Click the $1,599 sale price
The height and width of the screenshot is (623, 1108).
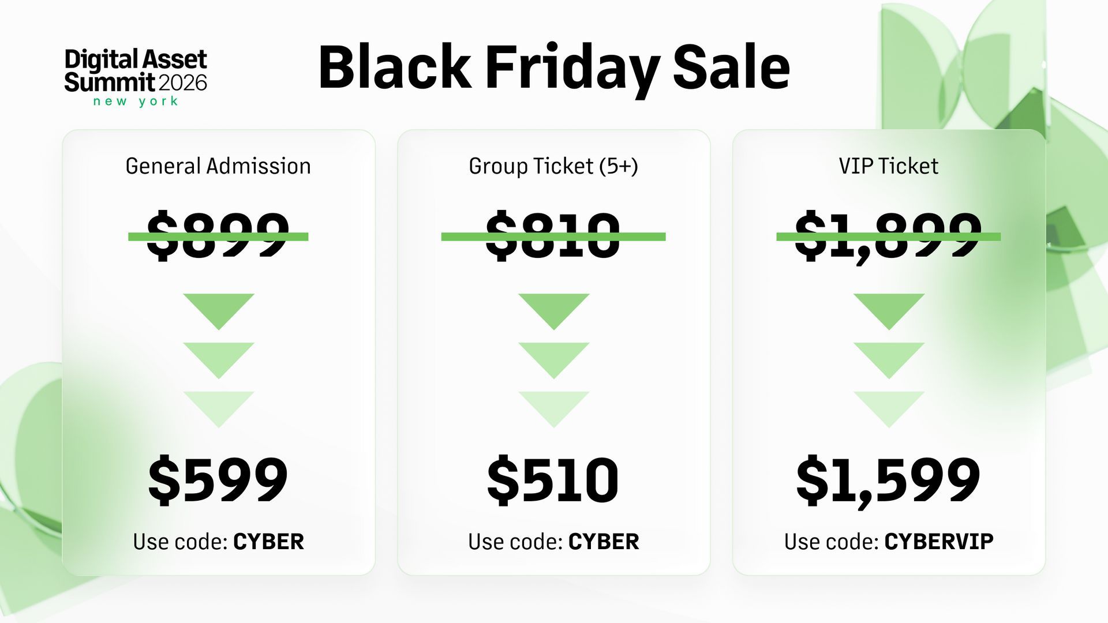click(889, 482)
